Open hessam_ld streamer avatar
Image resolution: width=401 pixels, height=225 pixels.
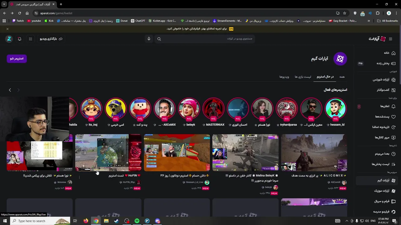336,108
